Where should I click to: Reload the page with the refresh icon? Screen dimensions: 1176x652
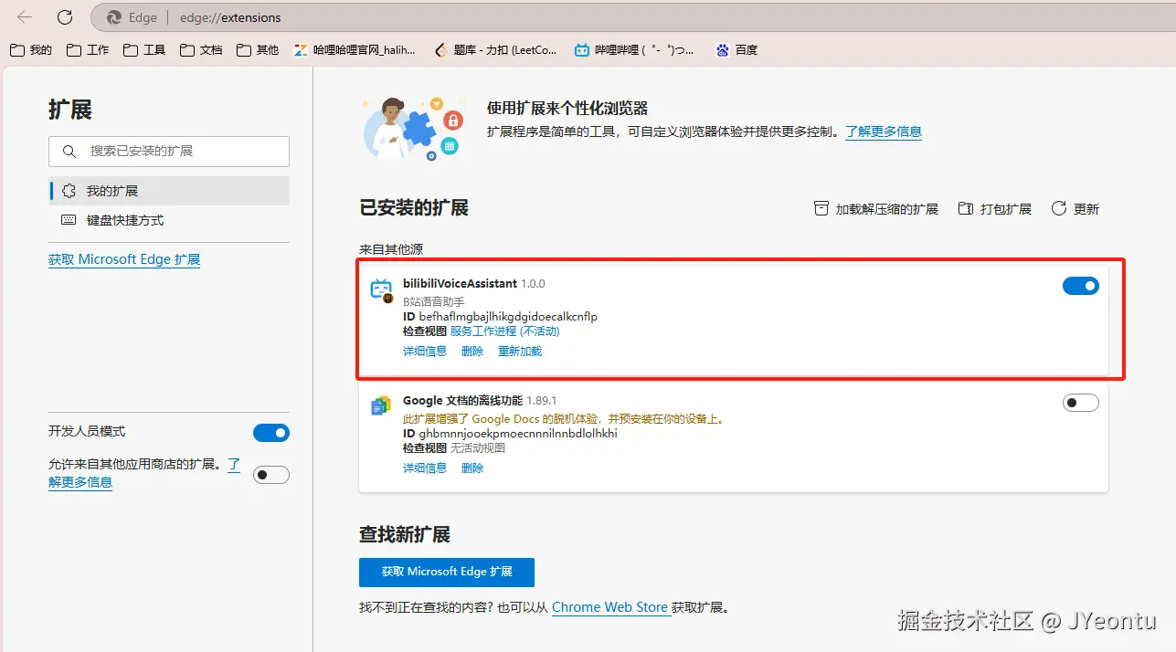[x=65, y=17]
